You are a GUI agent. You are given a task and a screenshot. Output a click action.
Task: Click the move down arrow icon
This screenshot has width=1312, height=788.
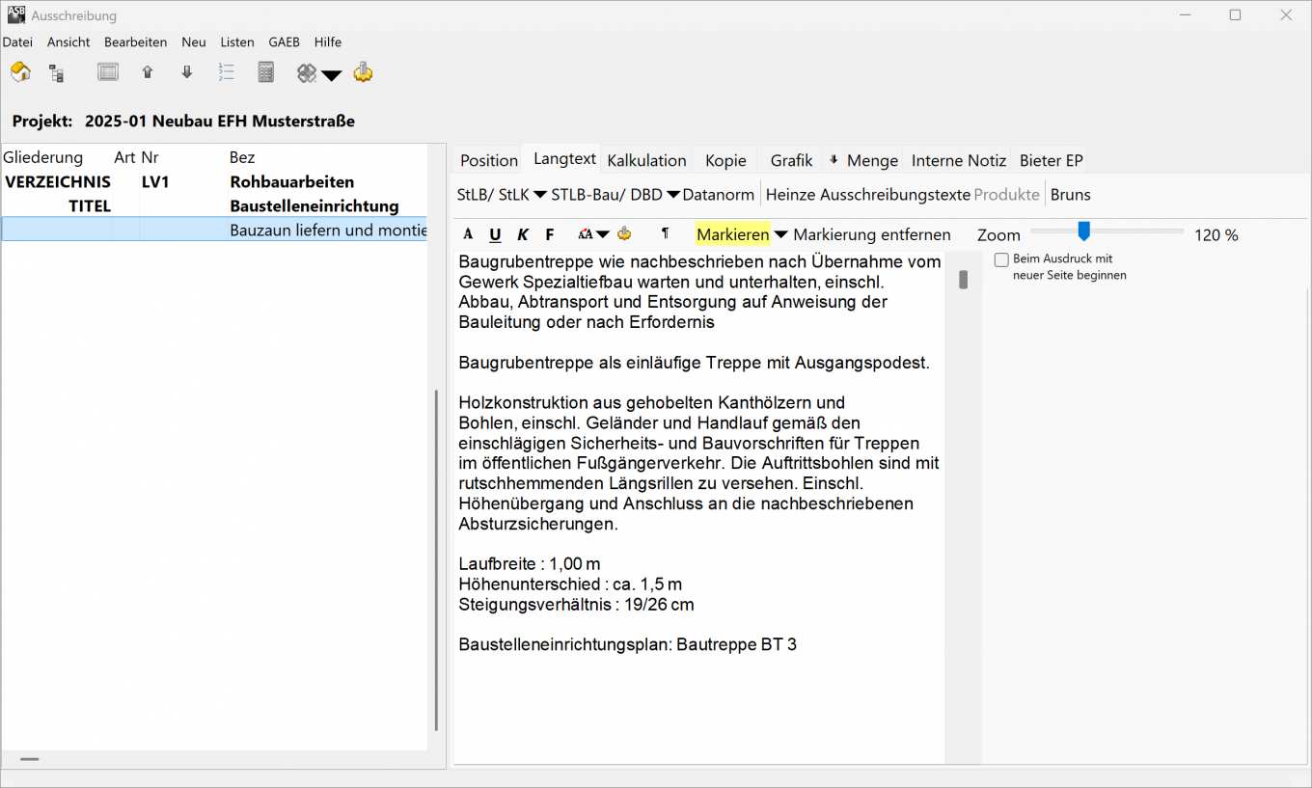pyautogui.click(x=187, y=72)
